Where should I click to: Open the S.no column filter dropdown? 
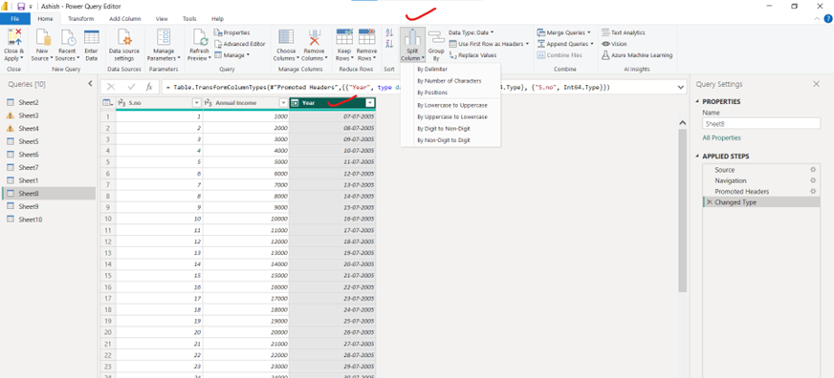coord(196,103)
